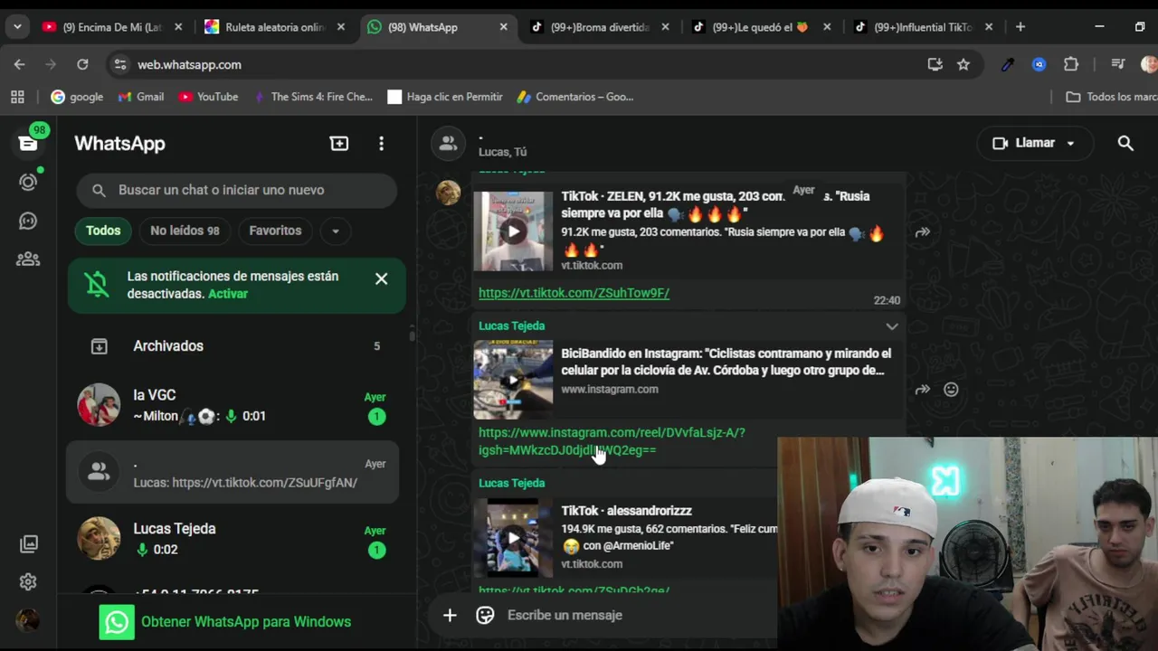Viewport: 1158px width, 651px height.
Task: Select the No leídos 98 filter
Action: pyautogui.click(x=185, y=231)
